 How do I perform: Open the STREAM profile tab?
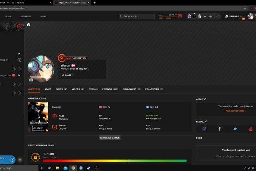click(x=93, y=89)
